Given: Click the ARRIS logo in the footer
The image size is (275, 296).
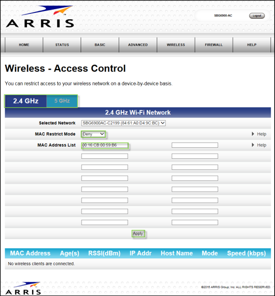Looking at the screenshot, I should (x=24, y=288).
